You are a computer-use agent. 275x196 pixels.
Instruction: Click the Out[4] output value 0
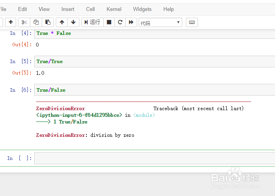37,45
